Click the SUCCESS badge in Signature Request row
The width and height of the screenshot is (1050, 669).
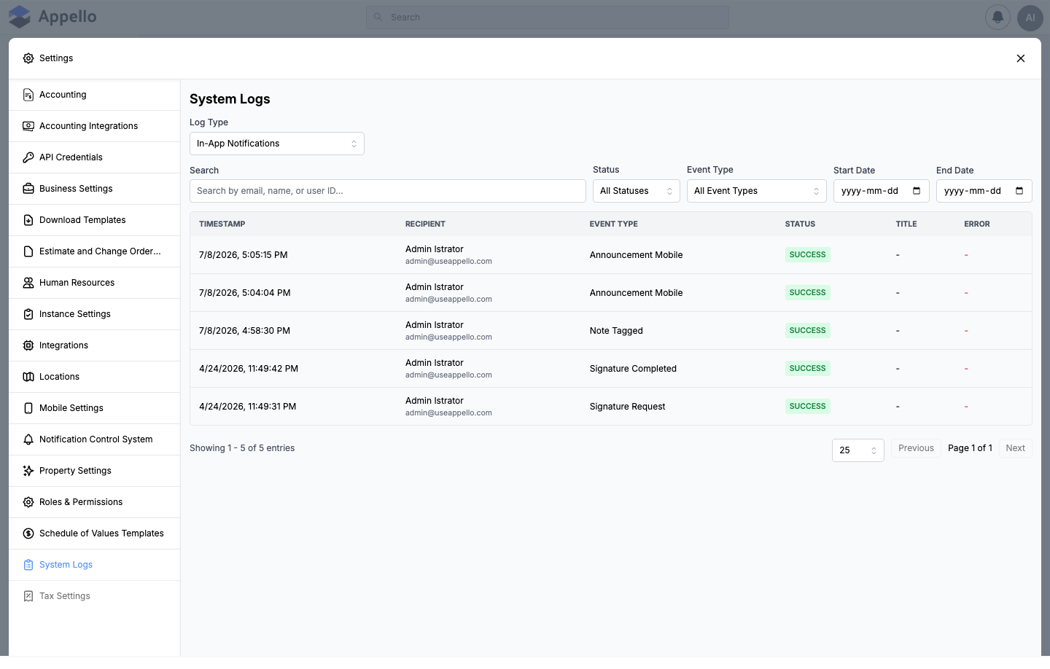[x=808, y=407]
